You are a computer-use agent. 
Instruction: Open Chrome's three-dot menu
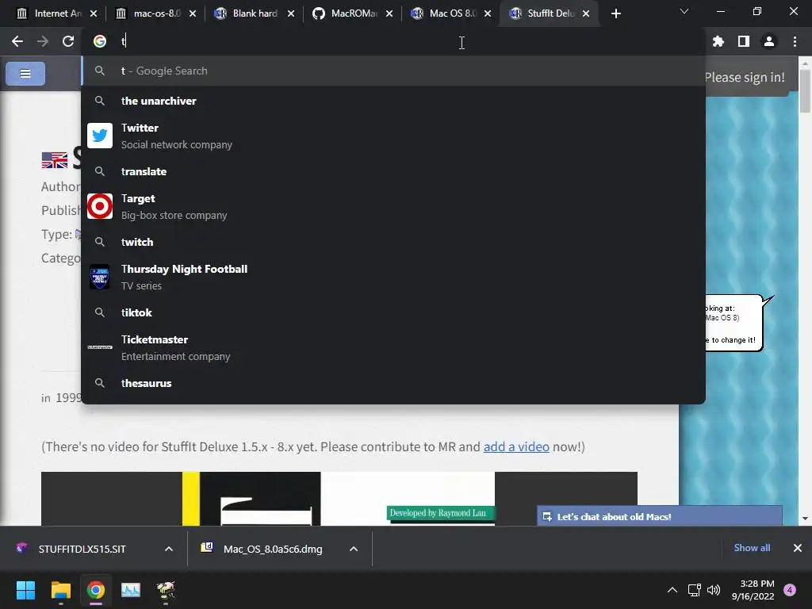coord(795,41)
